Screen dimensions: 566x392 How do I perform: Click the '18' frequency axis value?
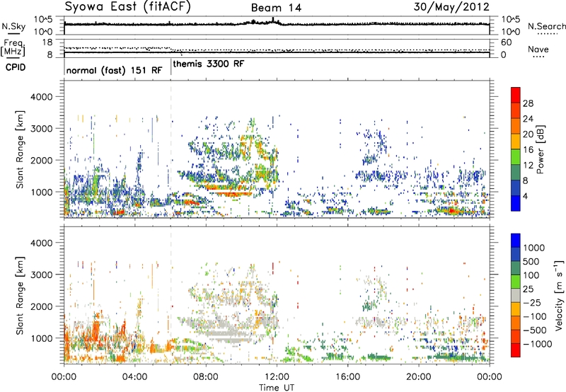click(47, 42)
